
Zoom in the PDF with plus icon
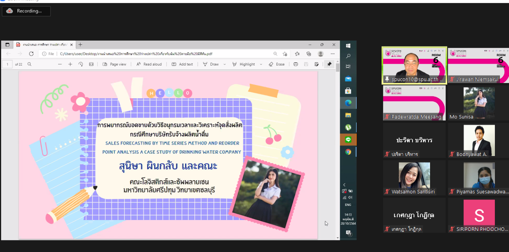(70, 64)
